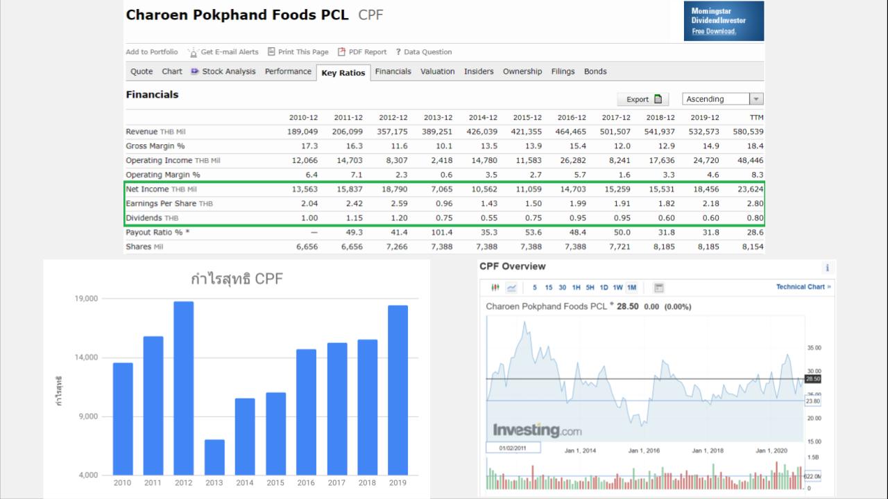Select the candlestick chart type icon
Image resolution: width=888 pixels, height=499 pixels.
[495, 288]
